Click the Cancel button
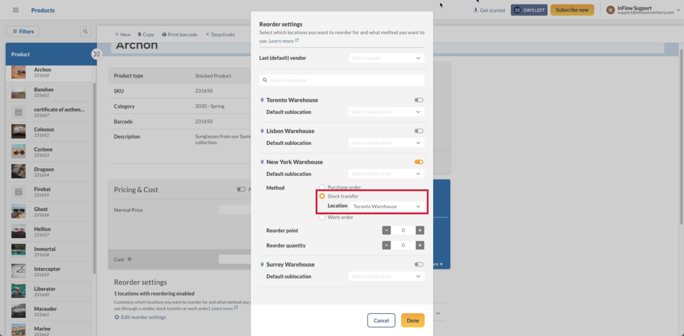 (381, 321)
